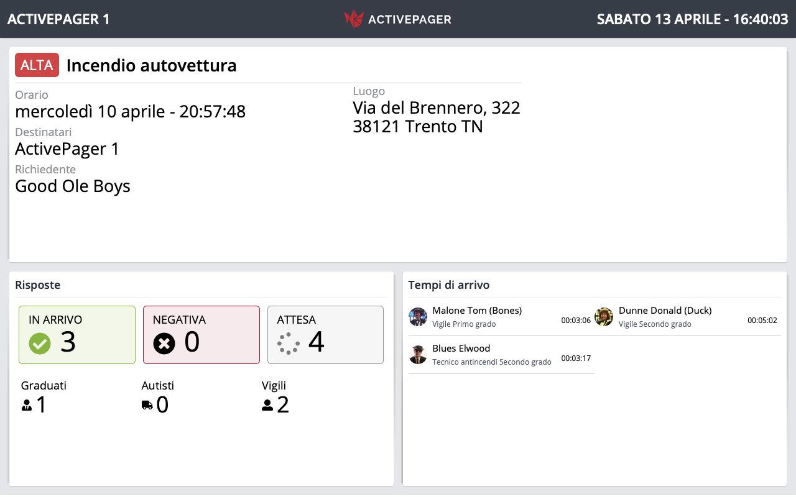The image size is (796, 497).
Task: Open the Incendio autovettura incident title
Action: [152, 65]
